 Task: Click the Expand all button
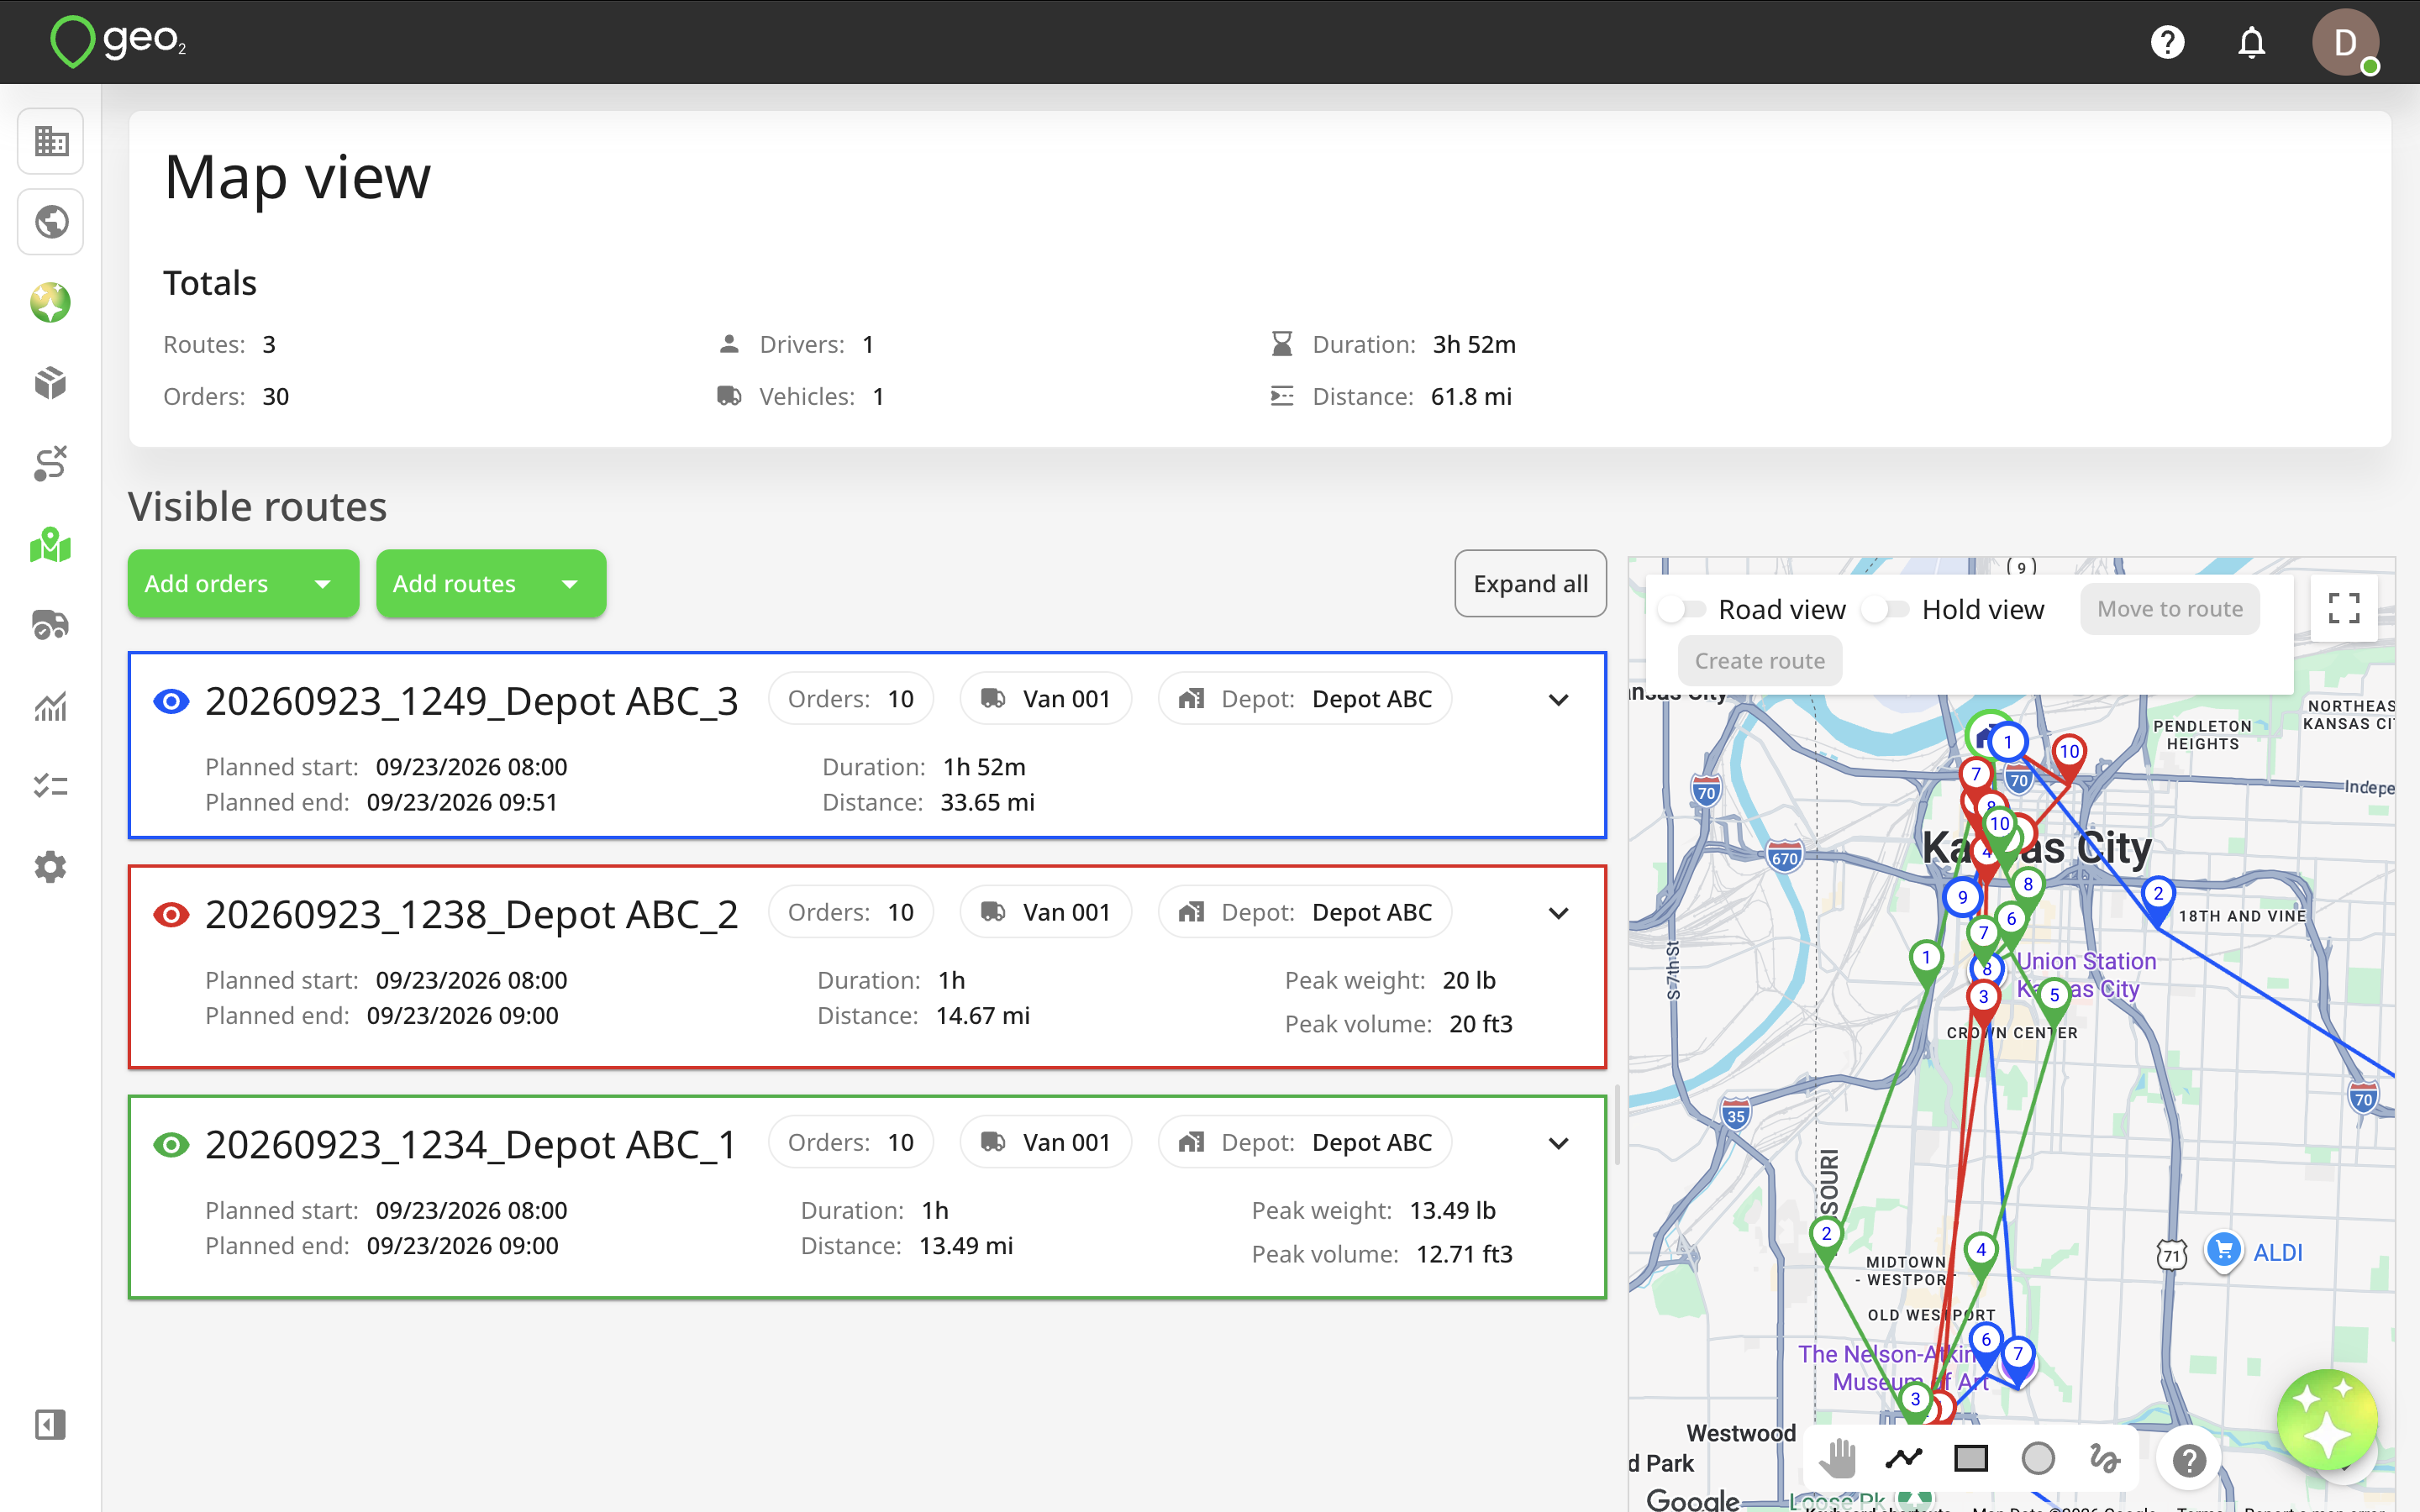click(1530, 584)
